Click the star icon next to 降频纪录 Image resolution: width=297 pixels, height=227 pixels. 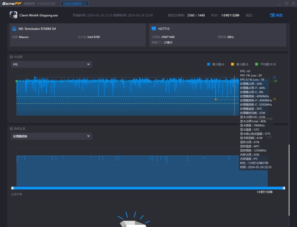pyautogui.click(x=12, y=128)
